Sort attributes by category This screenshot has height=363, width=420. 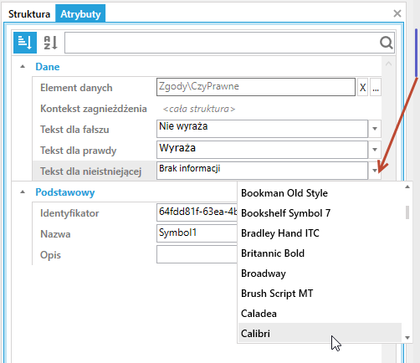coord(25,43)
